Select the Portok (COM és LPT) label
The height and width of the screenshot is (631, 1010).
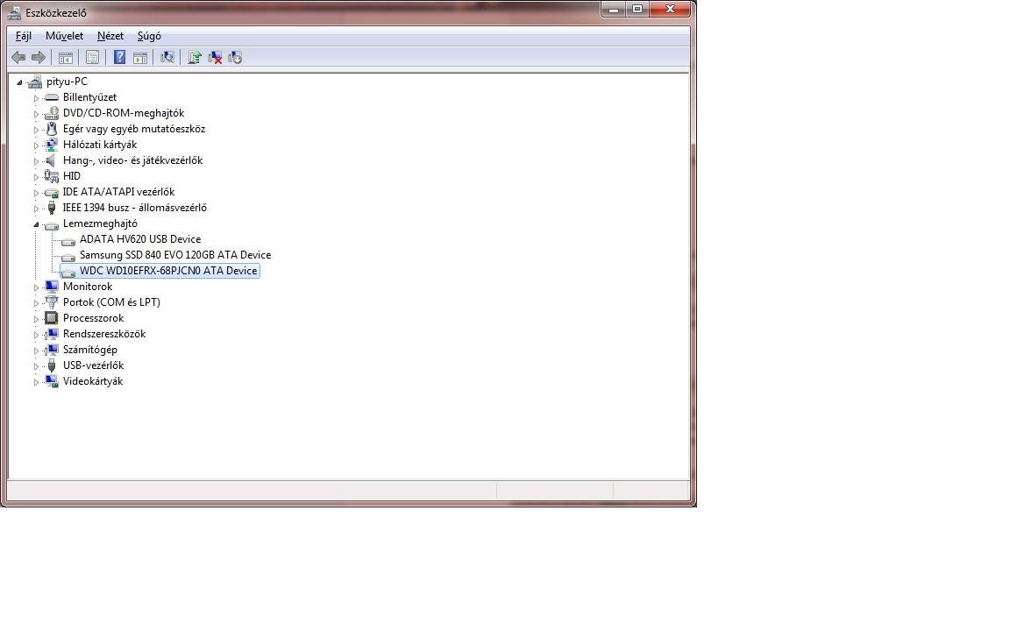(x=111, y=302)
